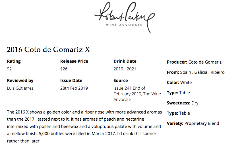Click the Issue Date 28th Feb 2019
Screen dimensions: 246x151
click(74, 88)
